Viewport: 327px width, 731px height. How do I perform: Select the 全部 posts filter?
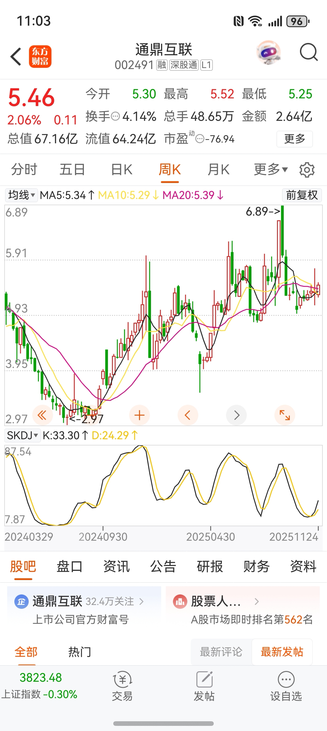(x=26, y=652)
